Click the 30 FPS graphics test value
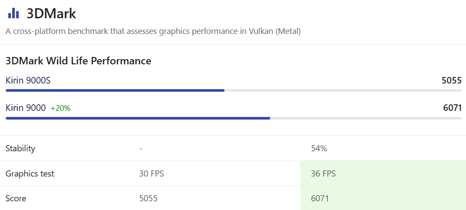This screenshot has height=210, width=466. pyautogui.click(x=151, y=173)
